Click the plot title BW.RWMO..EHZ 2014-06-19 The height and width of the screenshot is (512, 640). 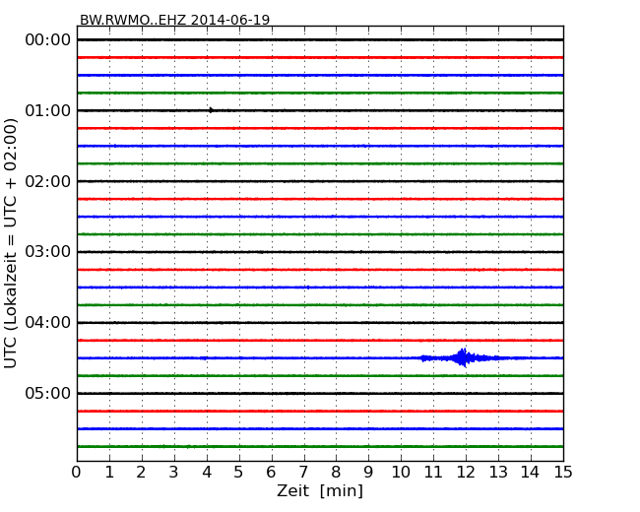tap(174, 20)
